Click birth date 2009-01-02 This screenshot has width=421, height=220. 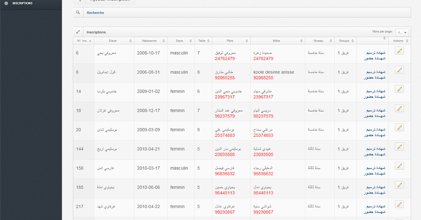tap(149, 91)
